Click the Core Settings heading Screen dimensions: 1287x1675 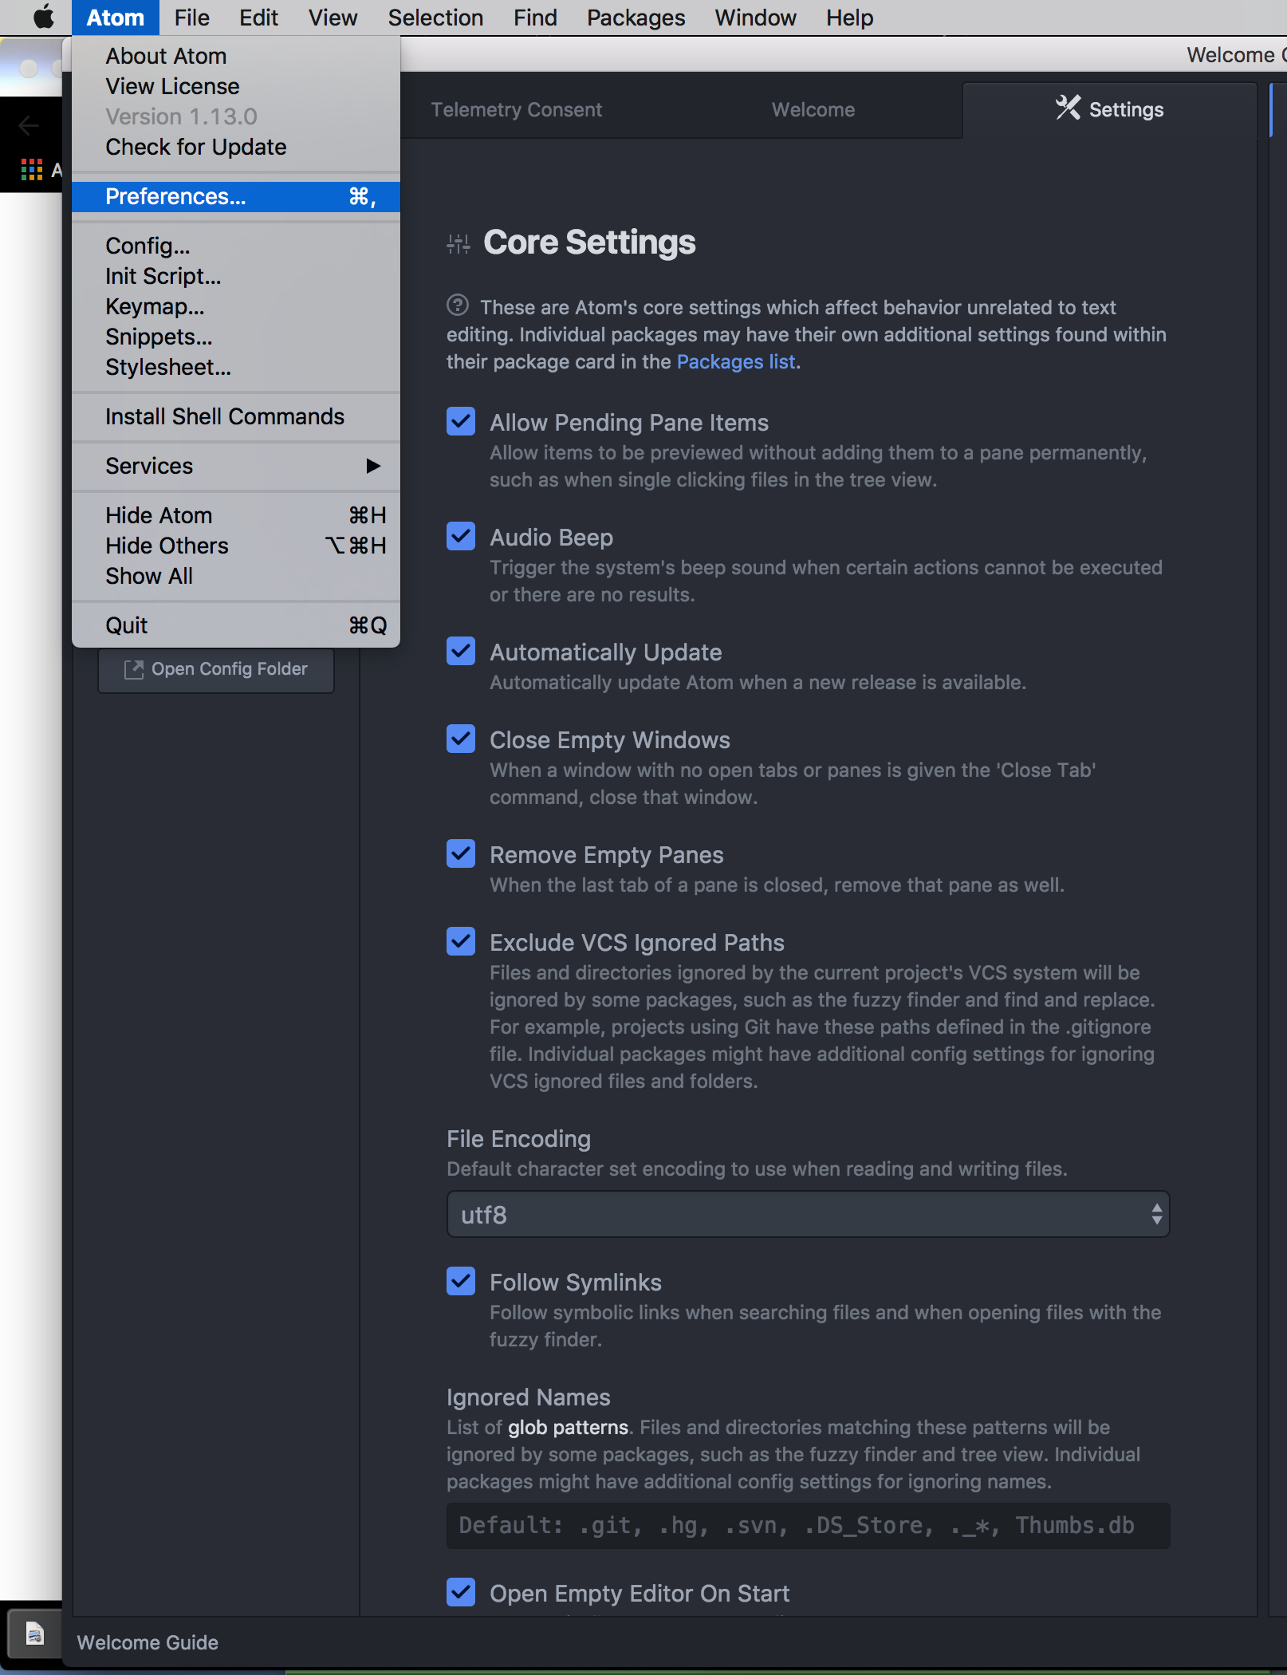[589, 242]
